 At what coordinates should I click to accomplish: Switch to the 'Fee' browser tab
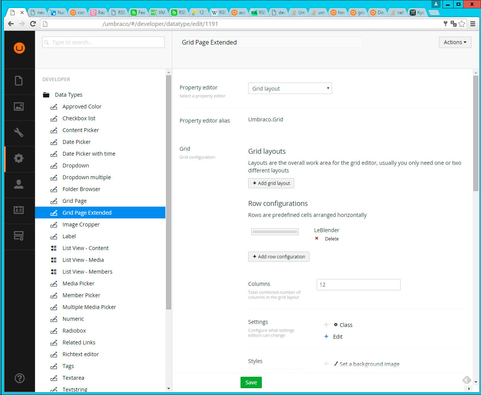point(138,13)
